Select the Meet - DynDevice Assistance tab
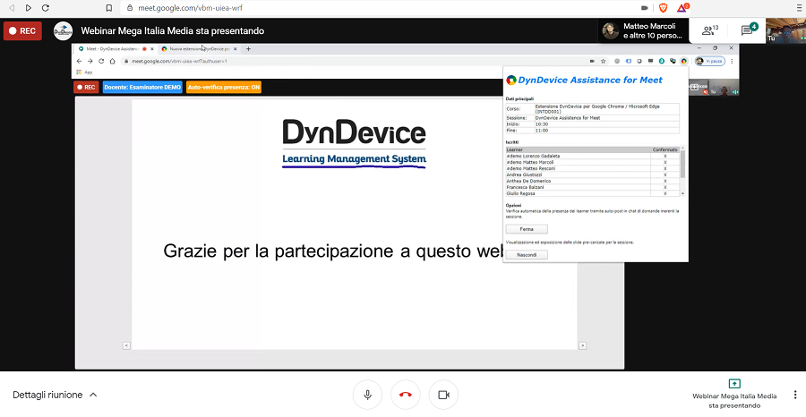The height and width of the screenshot is (417, 806). (x=113, y=48)
